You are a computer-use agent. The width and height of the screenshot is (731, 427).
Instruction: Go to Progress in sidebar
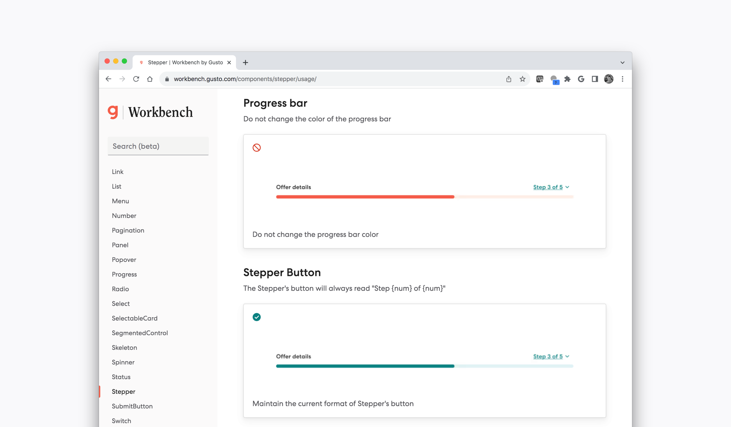coord(124,274)
